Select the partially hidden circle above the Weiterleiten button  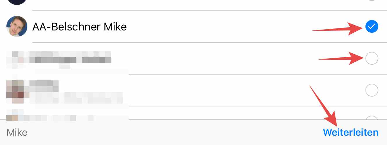coord(372,118)
